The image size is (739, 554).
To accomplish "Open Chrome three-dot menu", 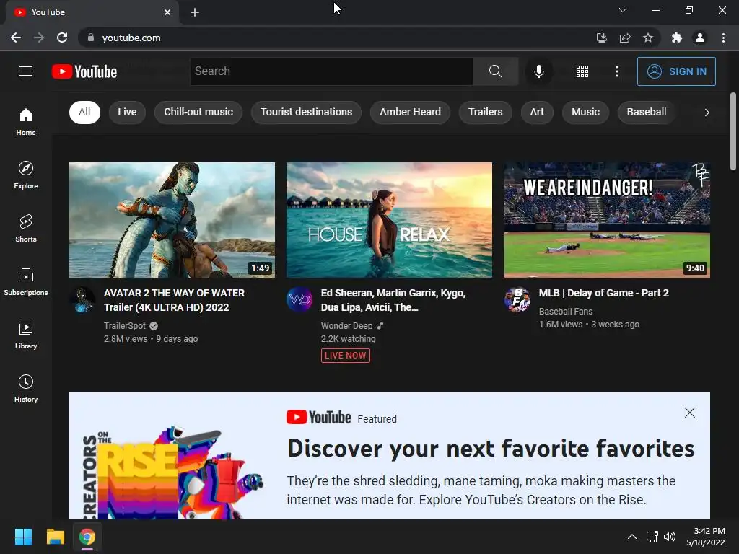I will 723,38.
